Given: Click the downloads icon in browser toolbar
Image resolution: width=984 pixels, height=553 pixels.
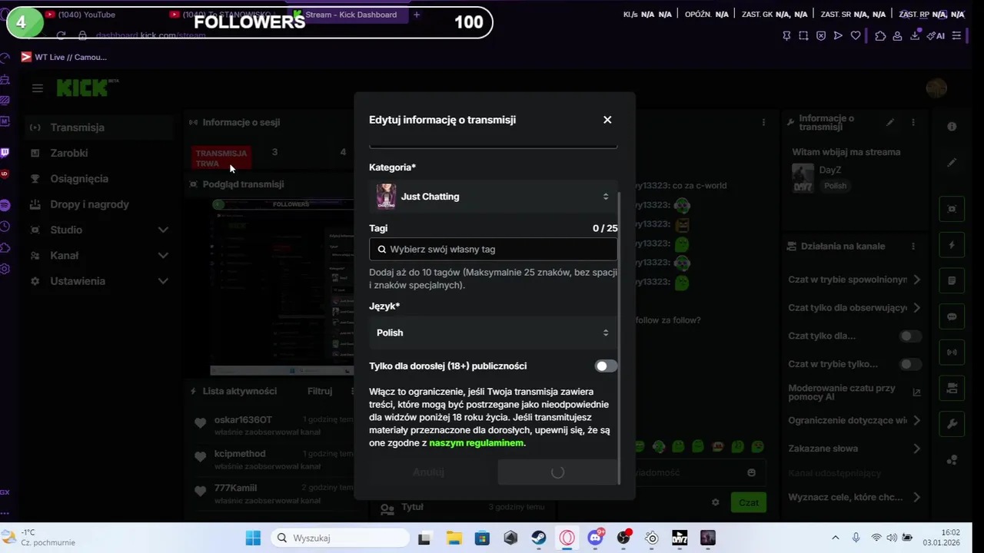Looking at the screenshot, I should click(x=915, y=35).
